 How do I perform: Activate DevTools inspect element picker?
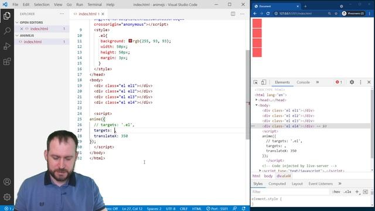coord(255,82)
